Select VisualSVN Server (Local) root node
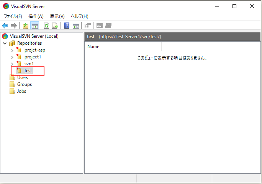262x184 pixels. pos(34,36)
